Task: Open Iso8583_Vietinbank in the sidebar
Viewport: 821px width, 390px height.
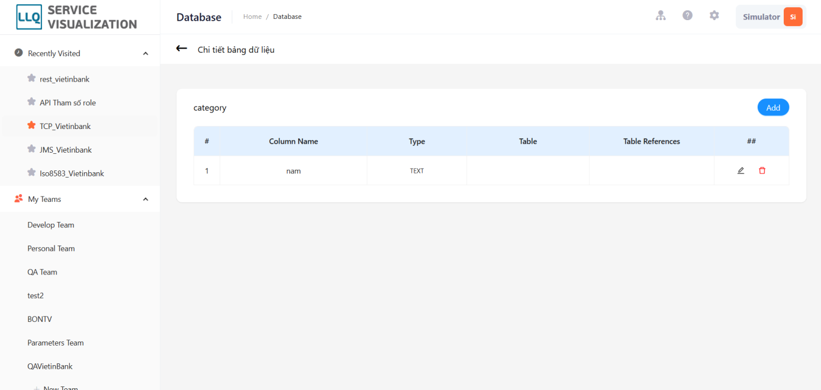Action: pos(72,173)
